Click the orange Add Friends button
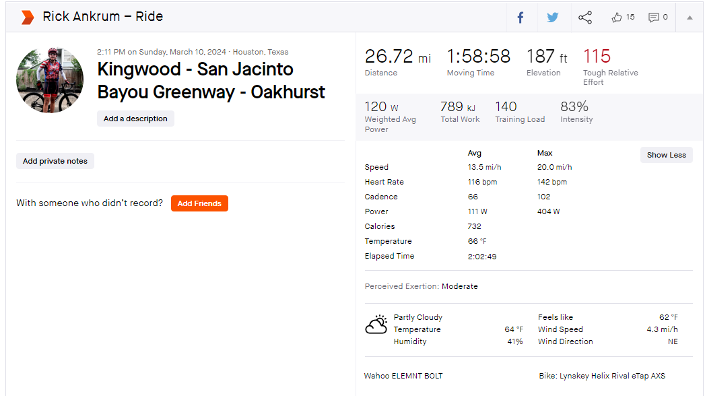The width and height of the screenshot is (705, 396). coord(199,203)
